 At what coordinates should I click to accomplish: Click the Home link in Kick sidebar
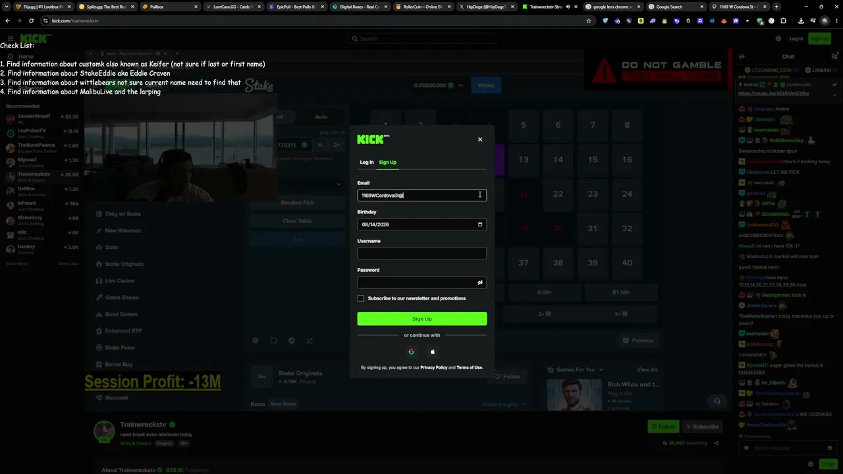26,57
